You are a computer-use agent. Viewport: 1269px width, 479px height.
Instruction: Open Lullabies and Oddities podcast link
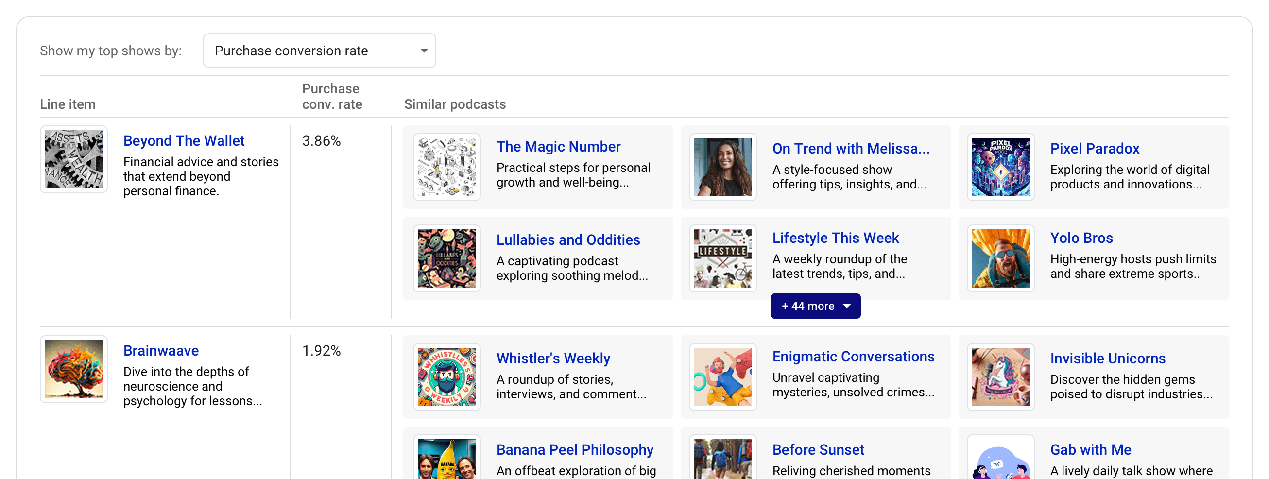(568, 240)
